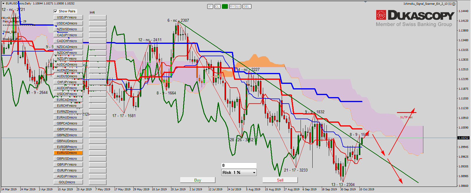Image resolution: width=471 pixels, height=193 pixels.
Task: Click the Buy button
Action: coord(198,180)
